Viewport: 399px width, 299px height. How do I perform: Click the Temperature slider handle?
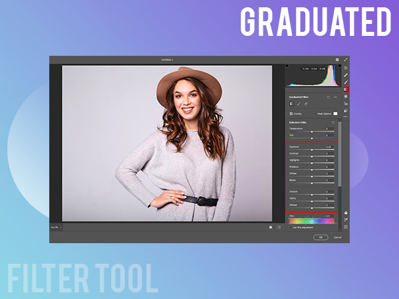[312, 132]
